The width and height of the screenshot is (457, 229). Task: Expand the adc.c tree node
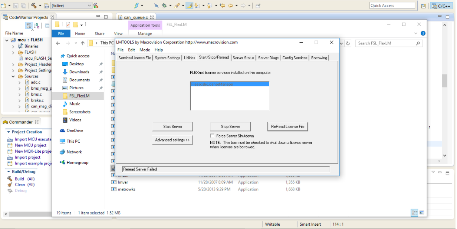pyautogui.click(x=20, y=82)
